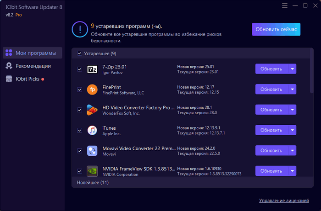Click the NVIDIA FrameView SDK icon
The width and height of the screenshot is (321, 211).
(92, 171)
